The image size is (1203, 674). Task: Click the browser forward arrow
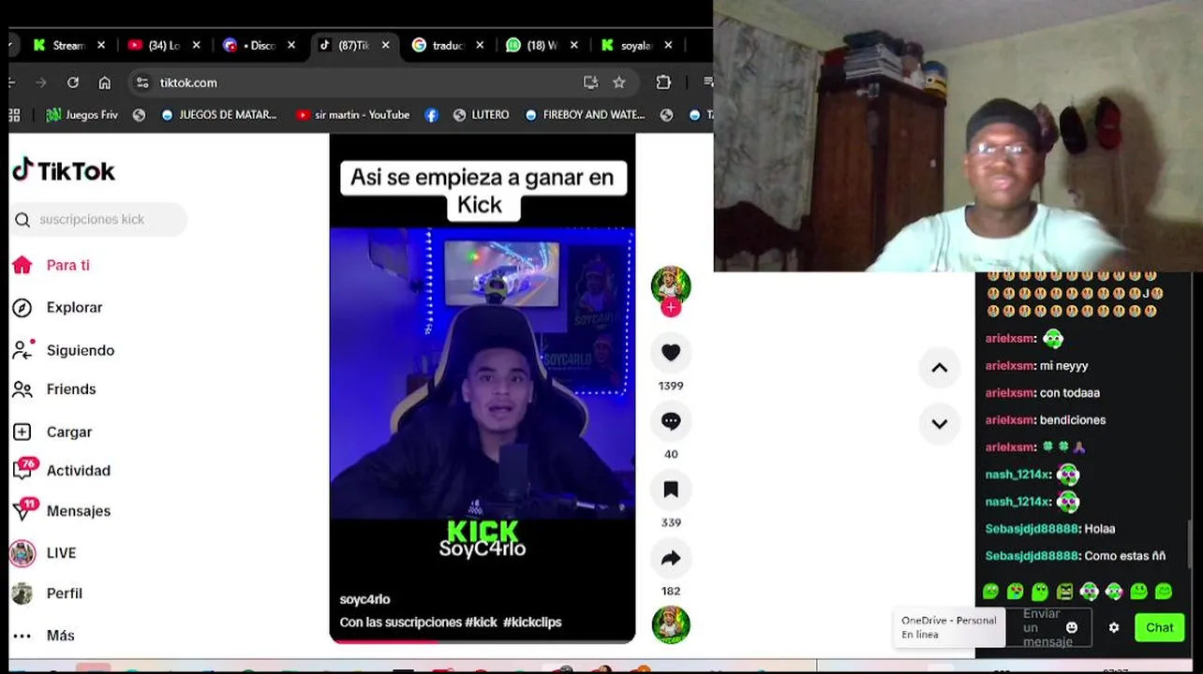(x=40, y=82)
